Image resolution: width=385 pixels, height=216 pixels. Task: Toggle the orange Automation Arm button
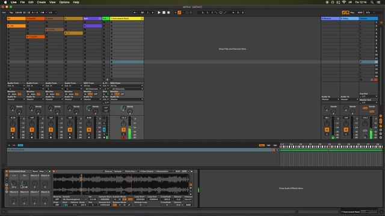(179, 13)
